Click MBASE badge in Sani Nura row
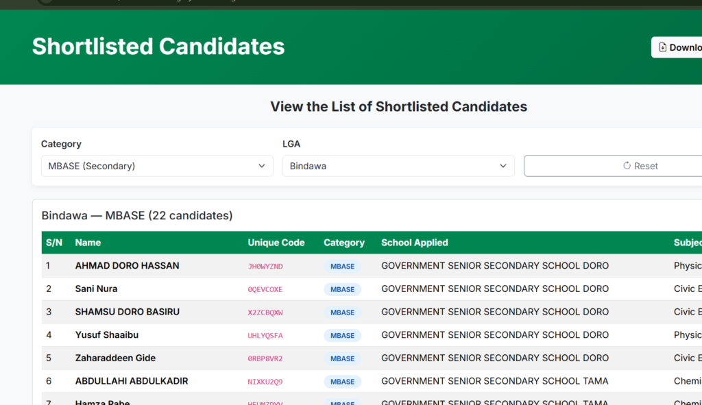The width and height of the screenshot is (702, 405). point(343,290)
